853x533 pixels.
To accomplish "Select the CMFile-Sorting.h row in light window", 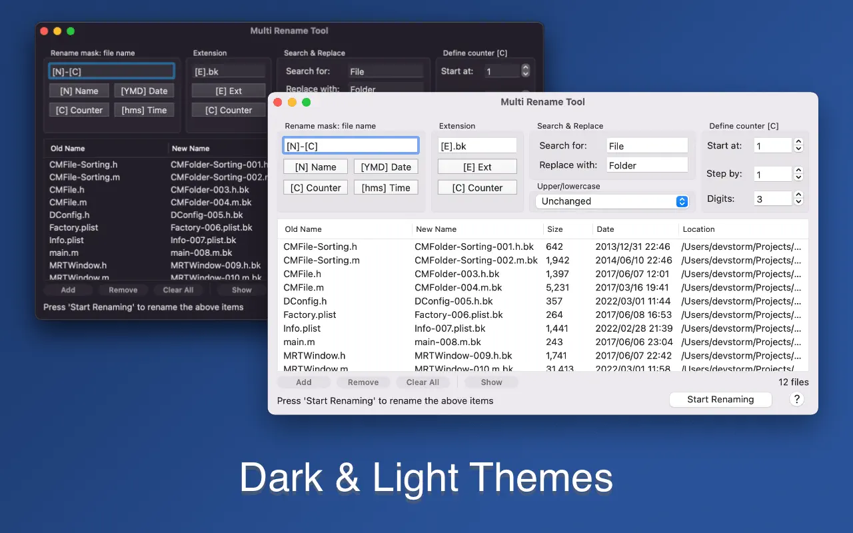I will tap(543, 247).
